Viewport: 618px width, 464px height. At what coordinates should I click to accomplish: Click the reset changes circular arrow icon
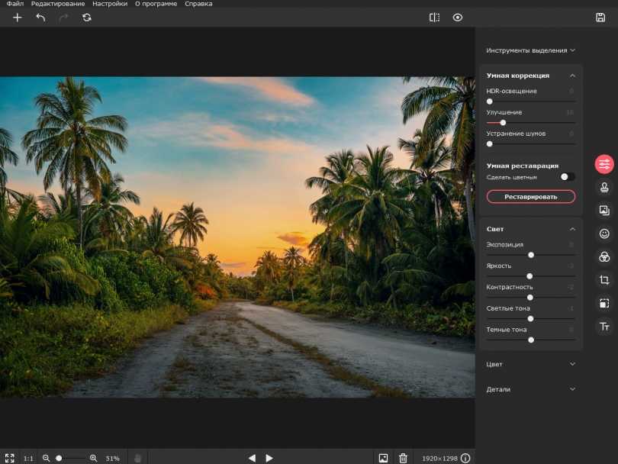point(87,18)
